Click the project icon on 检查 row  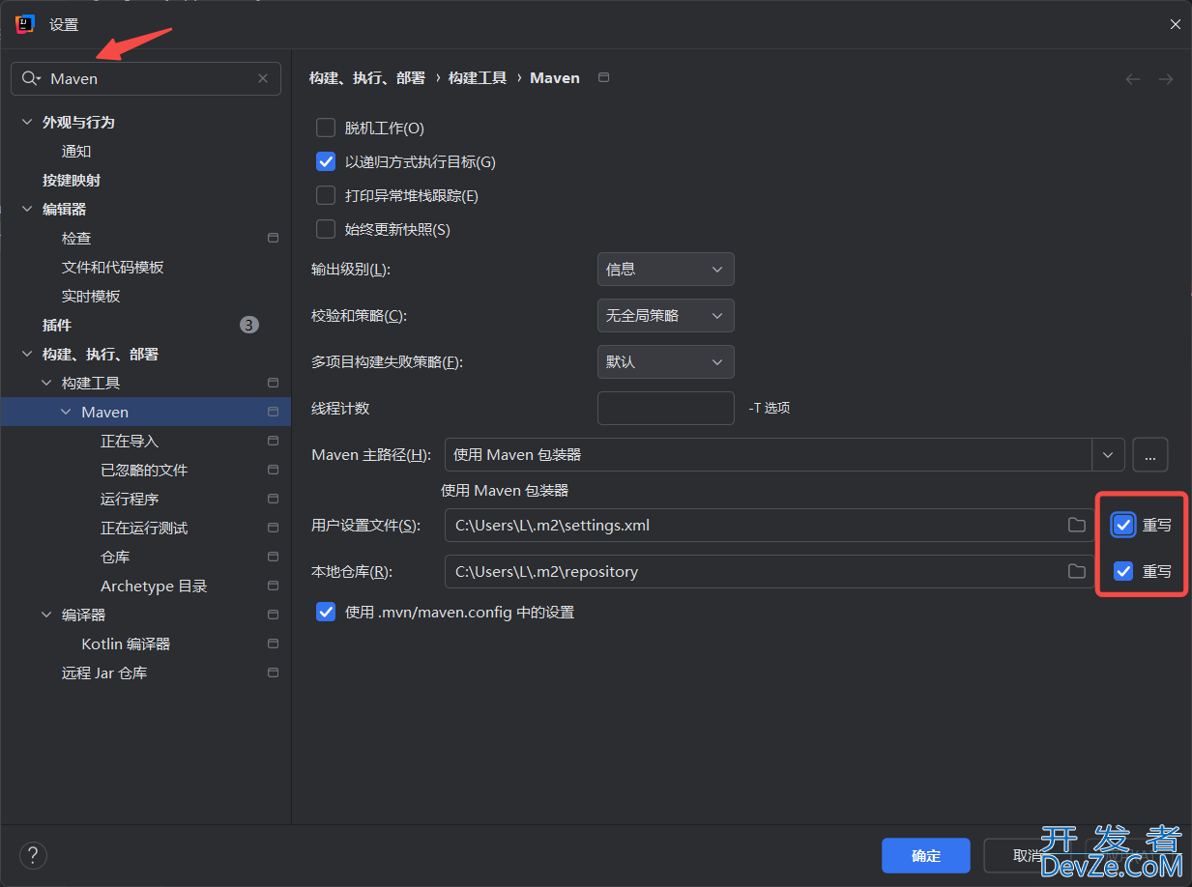tap(274, 238)
